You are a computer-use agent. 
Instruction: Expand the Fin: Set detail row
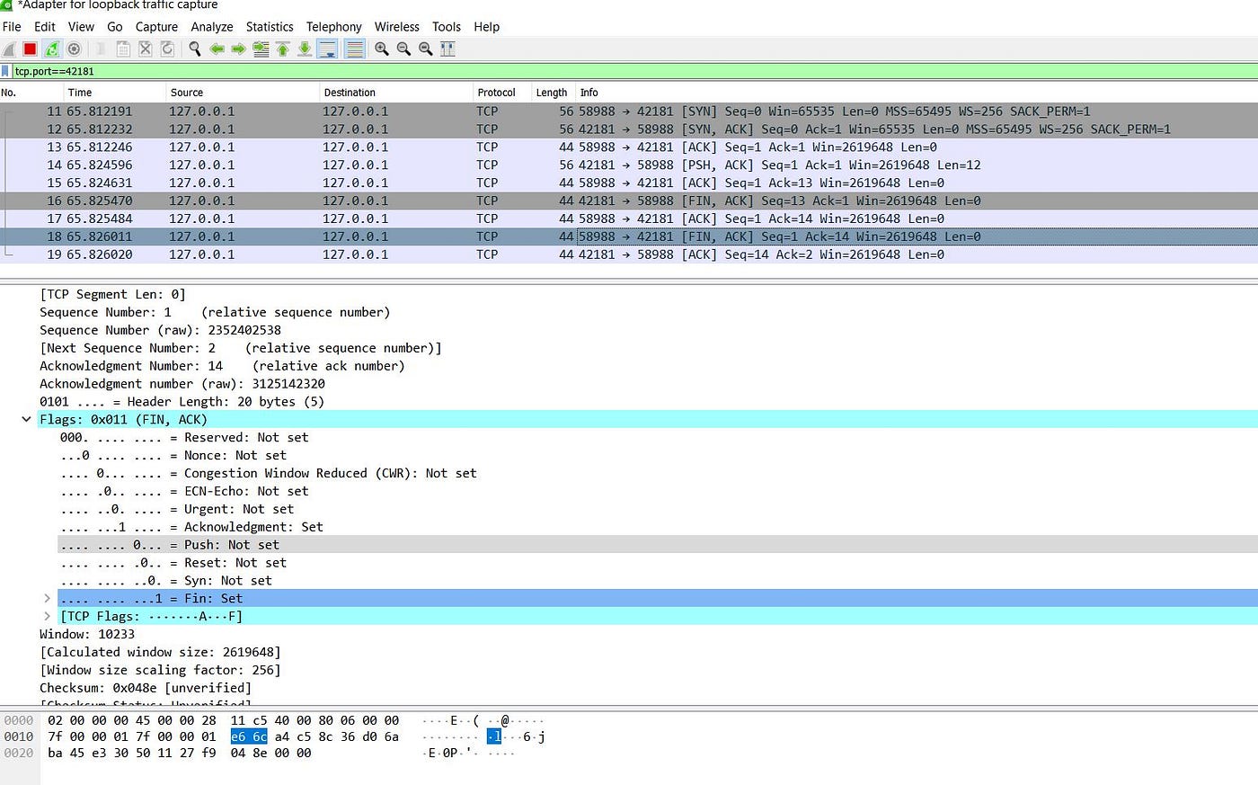pyautogui.click(x=47, y=598)
